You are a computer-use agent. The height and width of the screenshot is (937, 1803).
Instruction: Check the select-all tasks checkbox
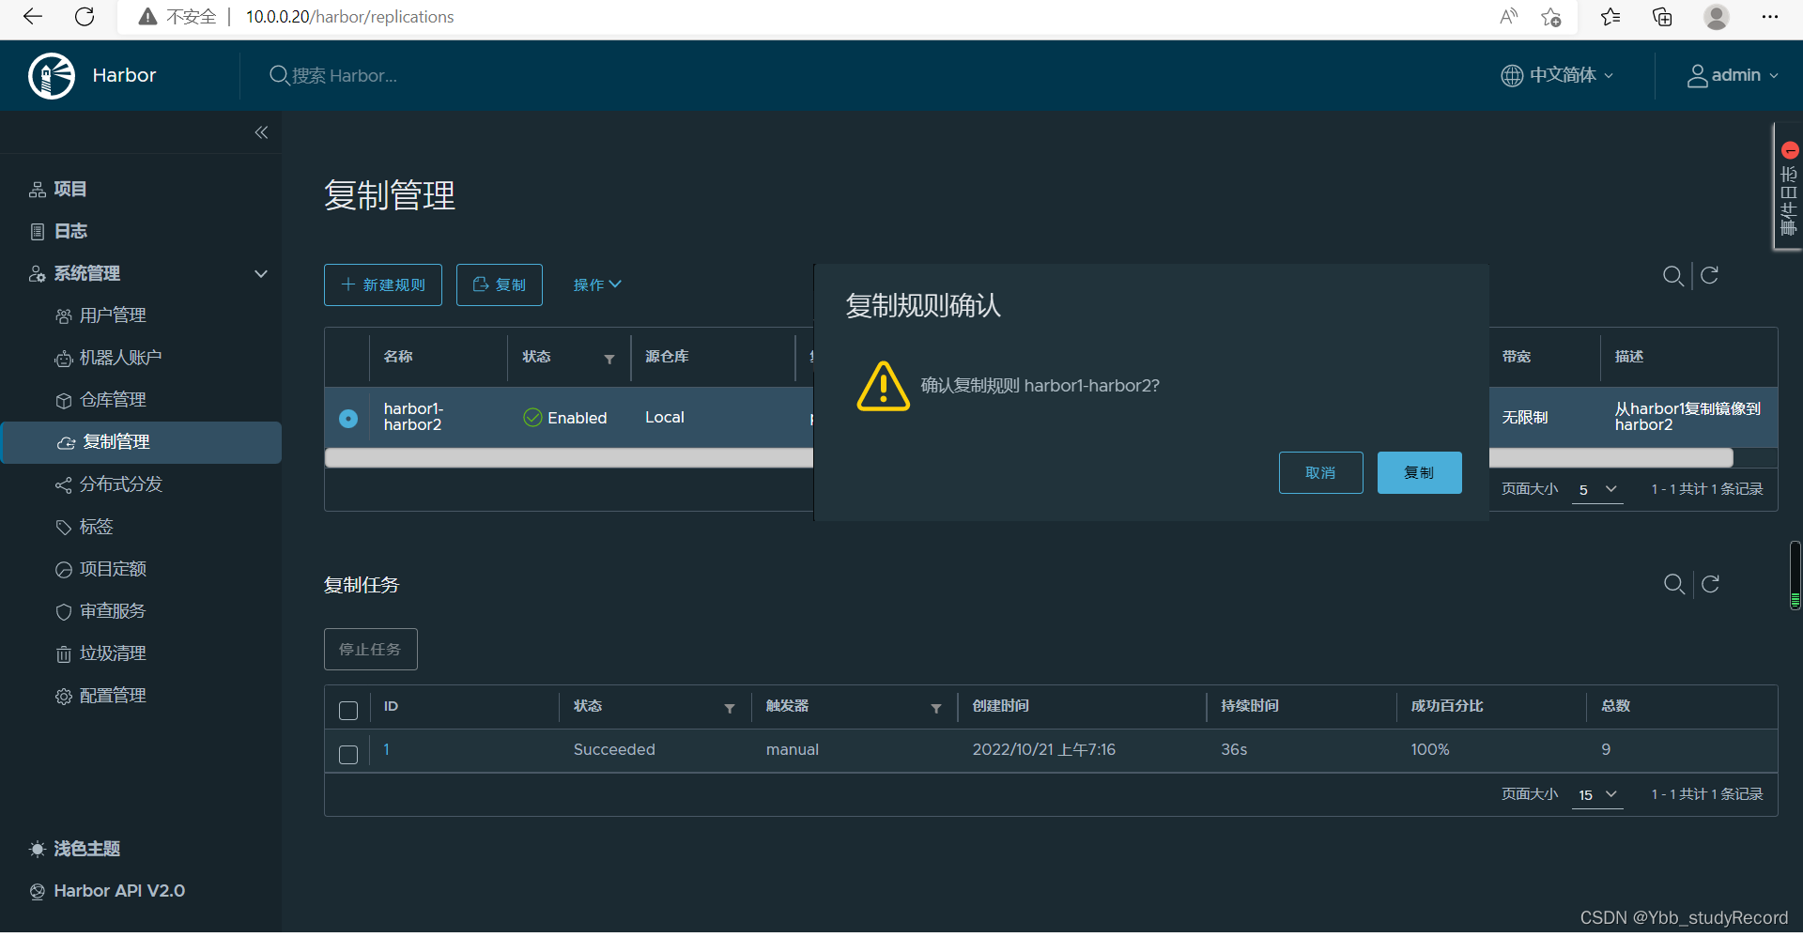[348, 711]
